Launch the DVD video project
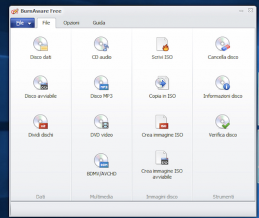259x218 pixels. (x=102, y=126)
